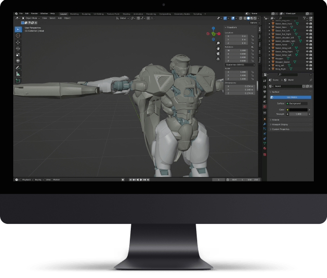Toggle the camera view icon in the viewport
The image size is (327, 278).
tap(218, 54)
